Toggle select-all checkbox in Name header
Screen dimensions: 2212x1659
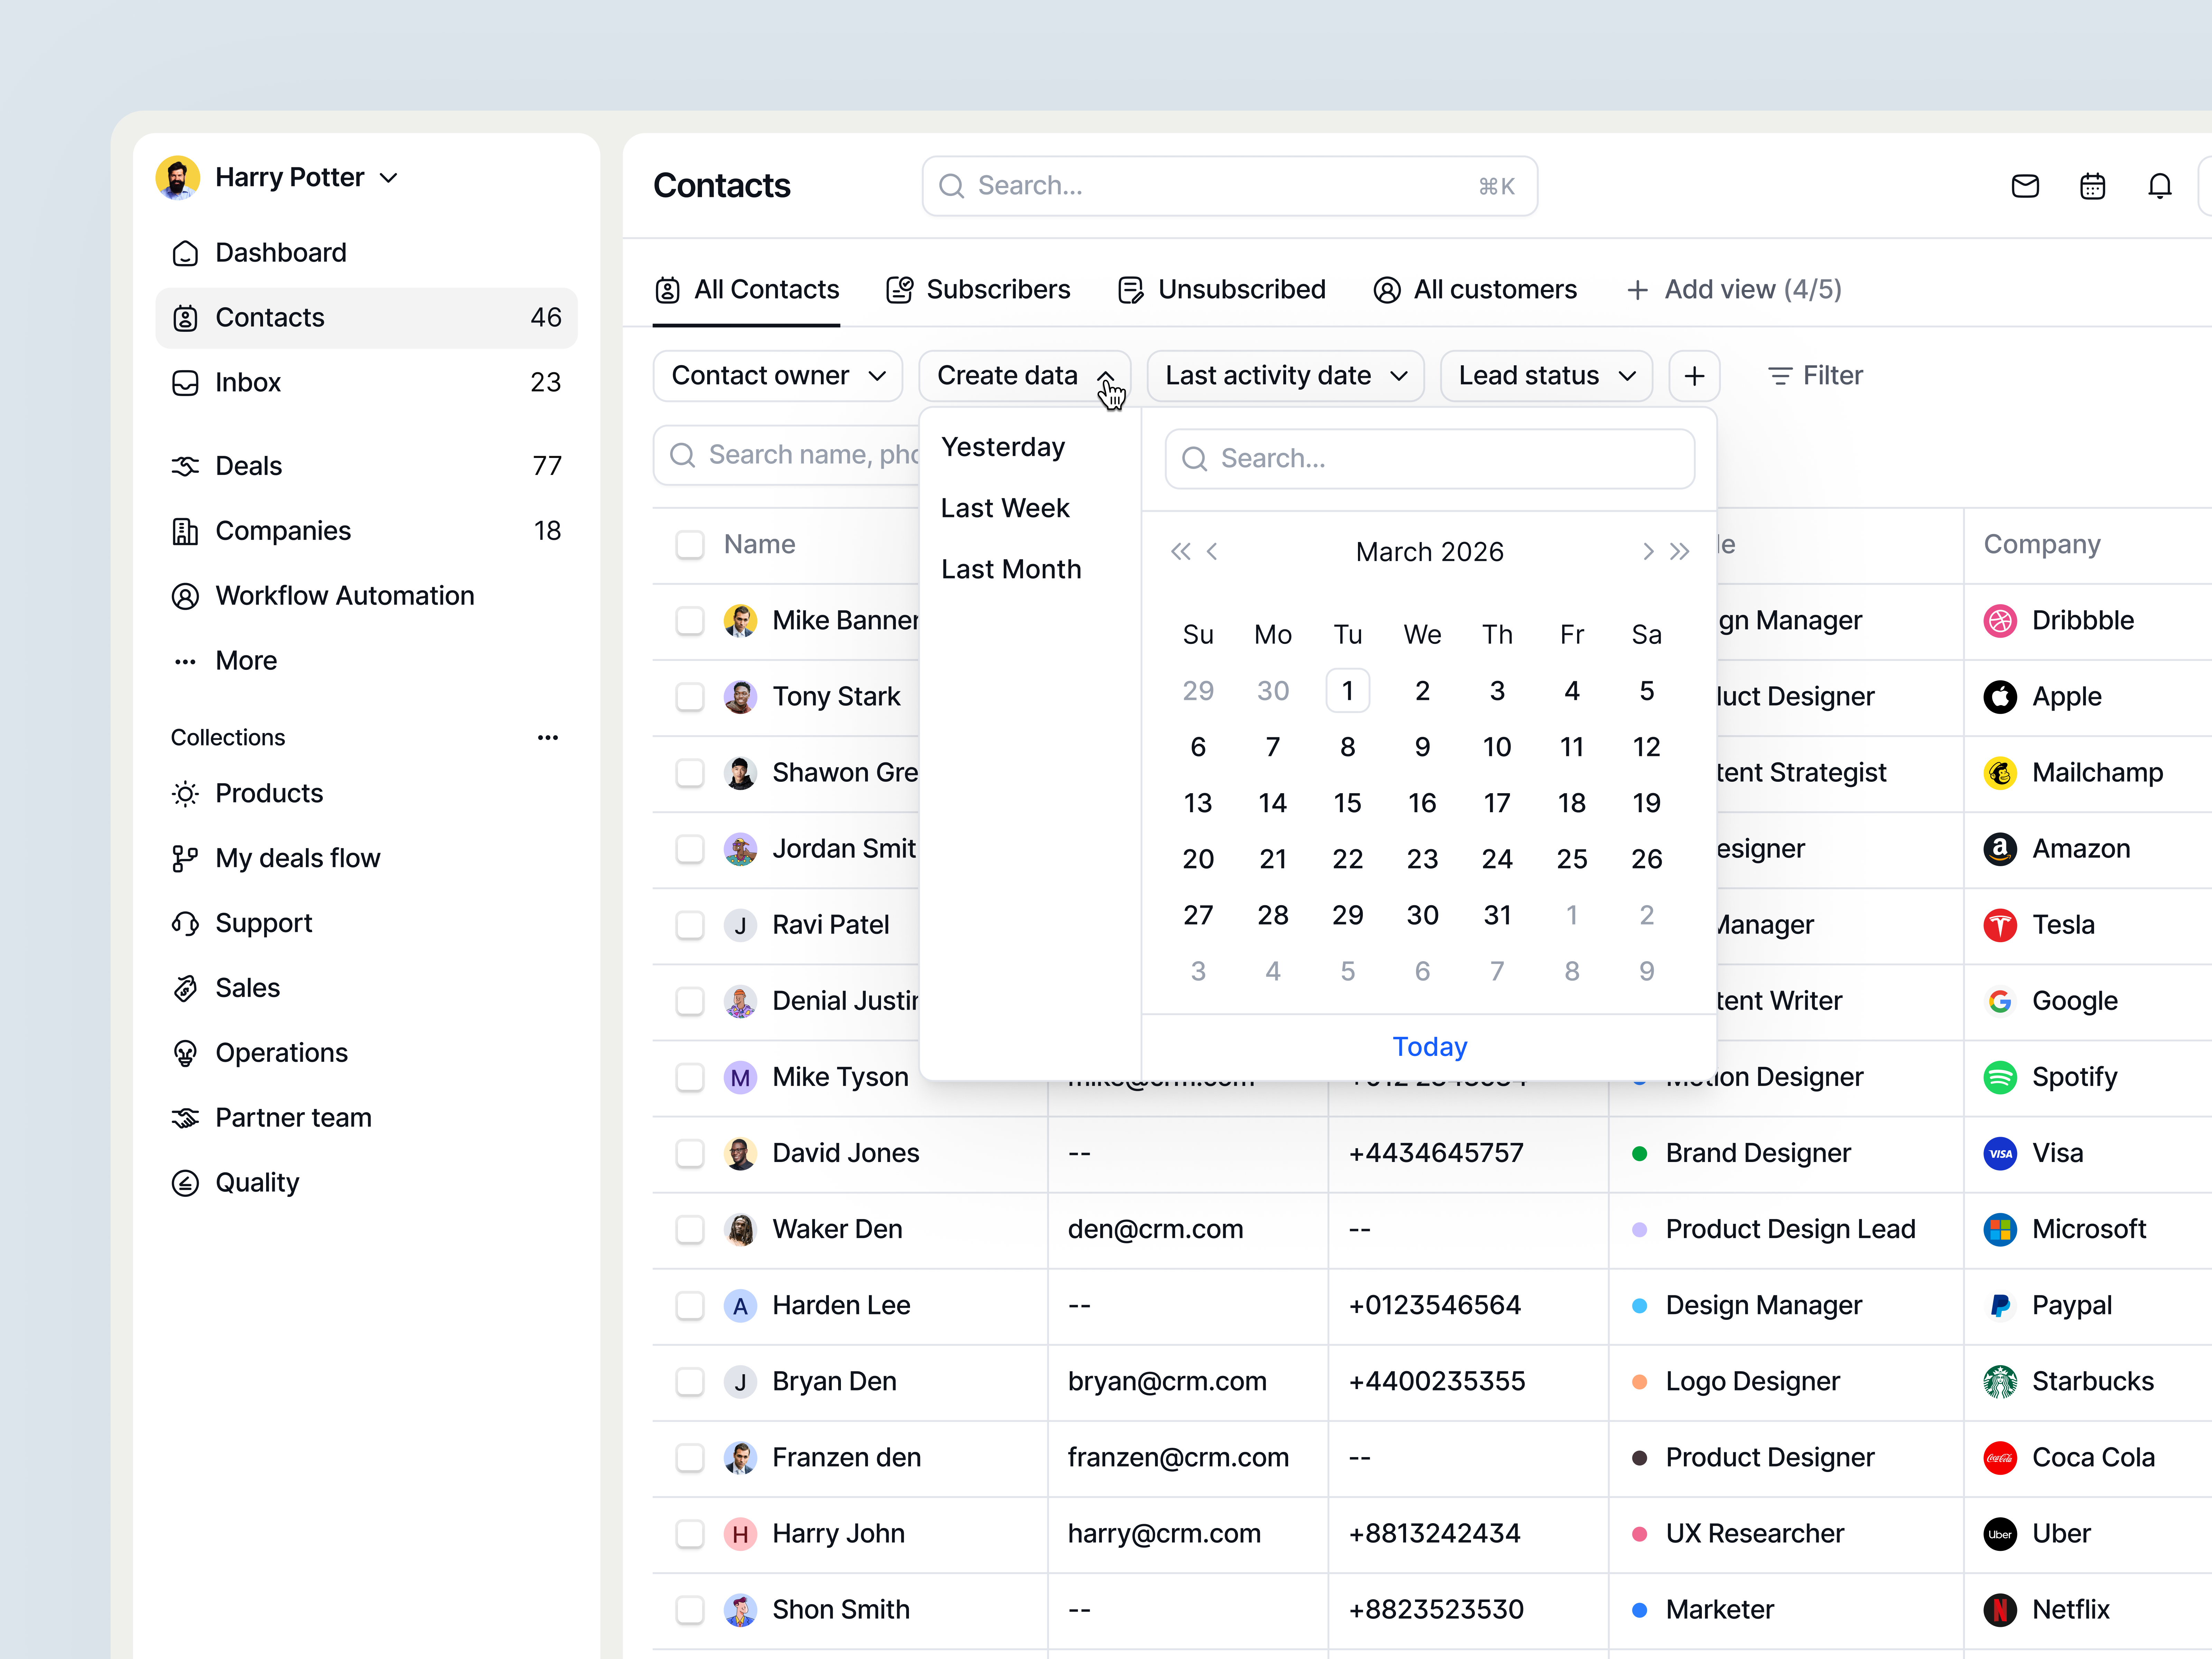tap(690, 545)
